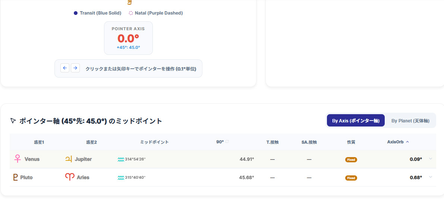Click the Jupiter symbol icon
The height and width of the screenshot is (200, 444).
coord(69,159)
